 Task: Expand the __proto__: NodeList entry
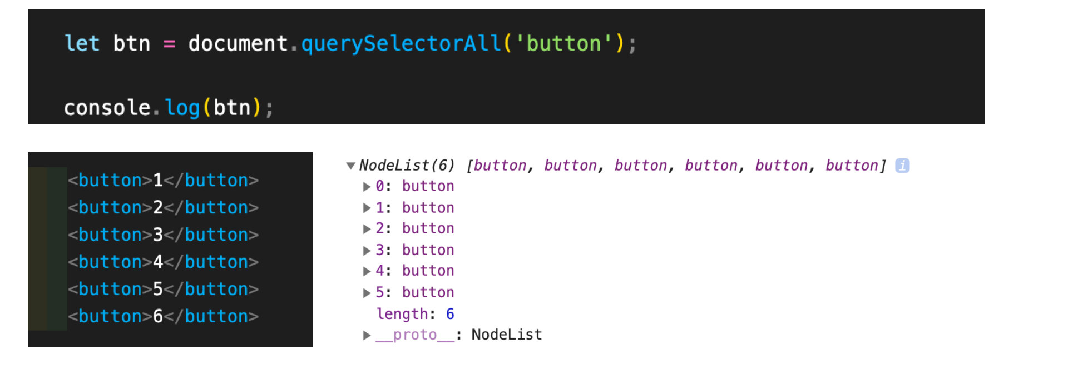point(367,335)
